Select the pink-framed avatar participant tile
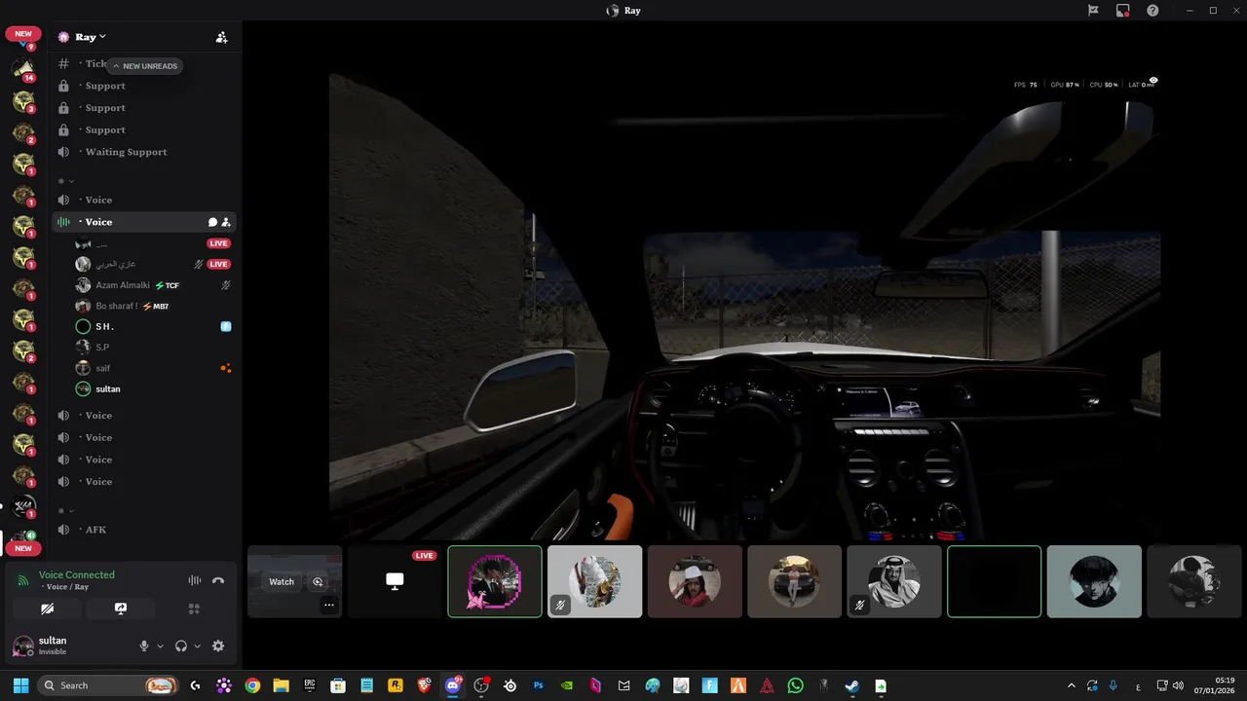The height and width of the screenshot is (701, 1247). click(x=495, y=581)
